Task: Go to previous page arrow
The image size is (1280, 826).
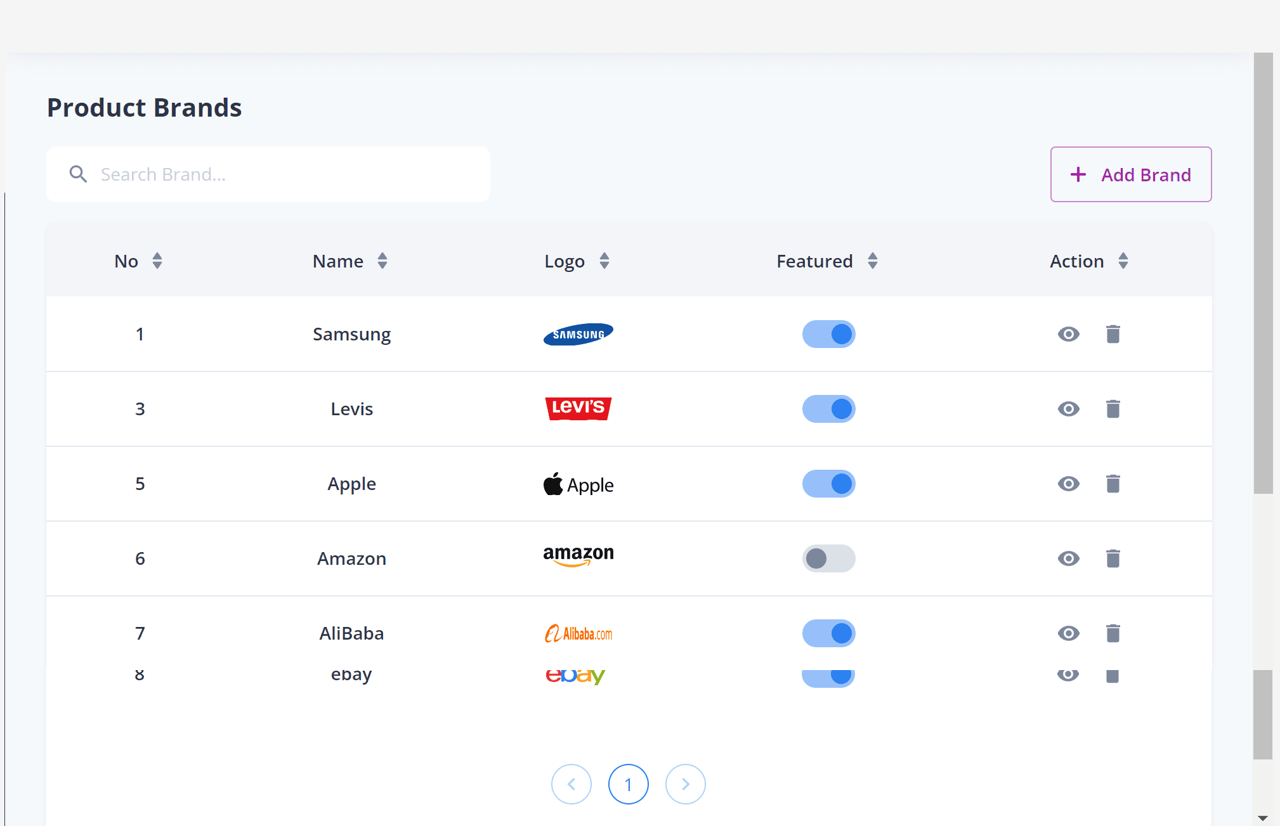Action: 571,784
